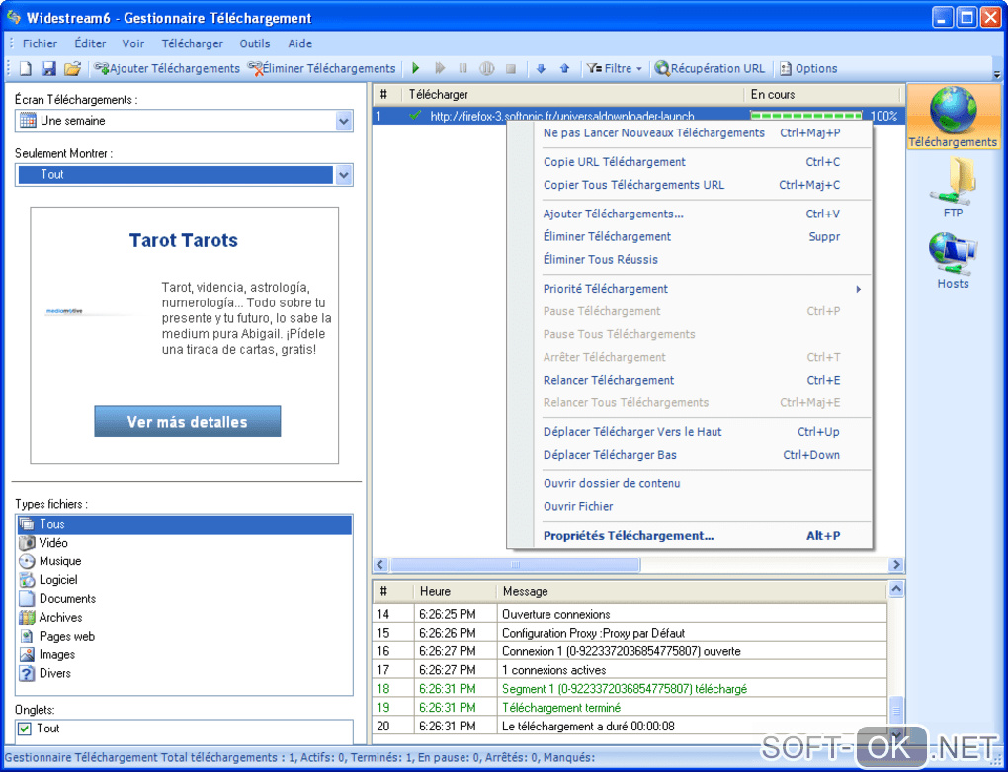Open the Outils menu
Viewport: 1008px width, 772px height.
[255, 43]
